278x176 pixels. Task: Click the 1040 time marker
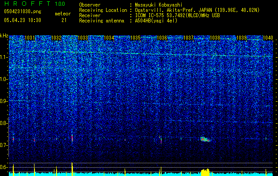click(268, 38)
